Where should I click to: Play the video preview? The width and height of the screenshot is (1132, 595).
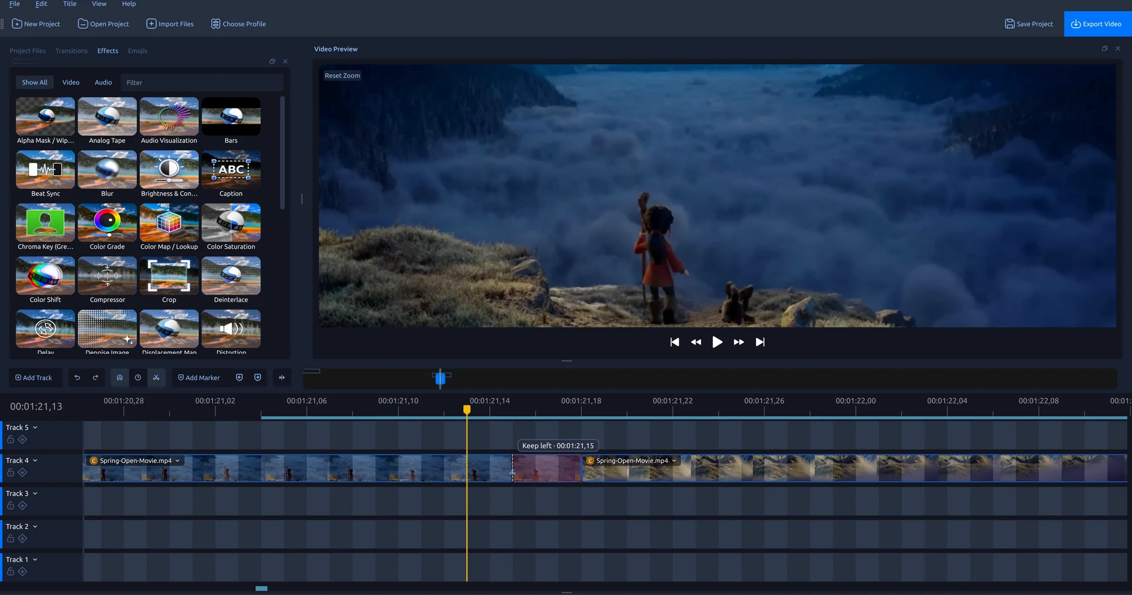717,342
